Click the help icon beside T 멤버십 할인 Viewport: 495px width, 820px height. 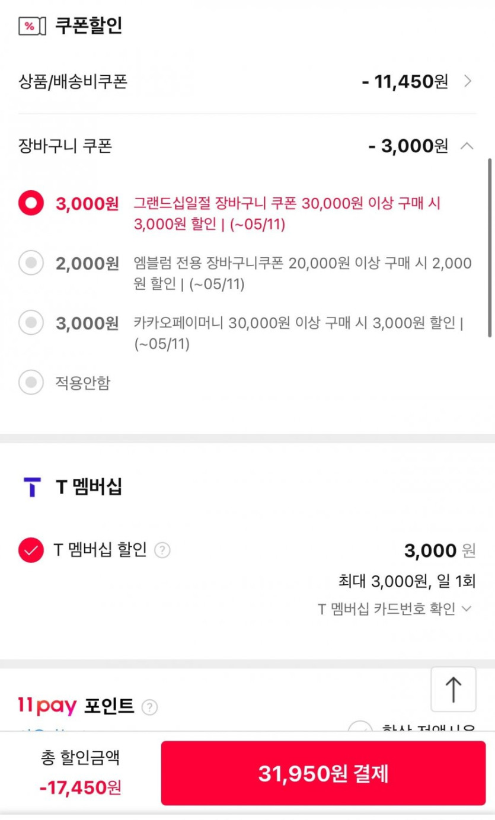coord(162,550)
